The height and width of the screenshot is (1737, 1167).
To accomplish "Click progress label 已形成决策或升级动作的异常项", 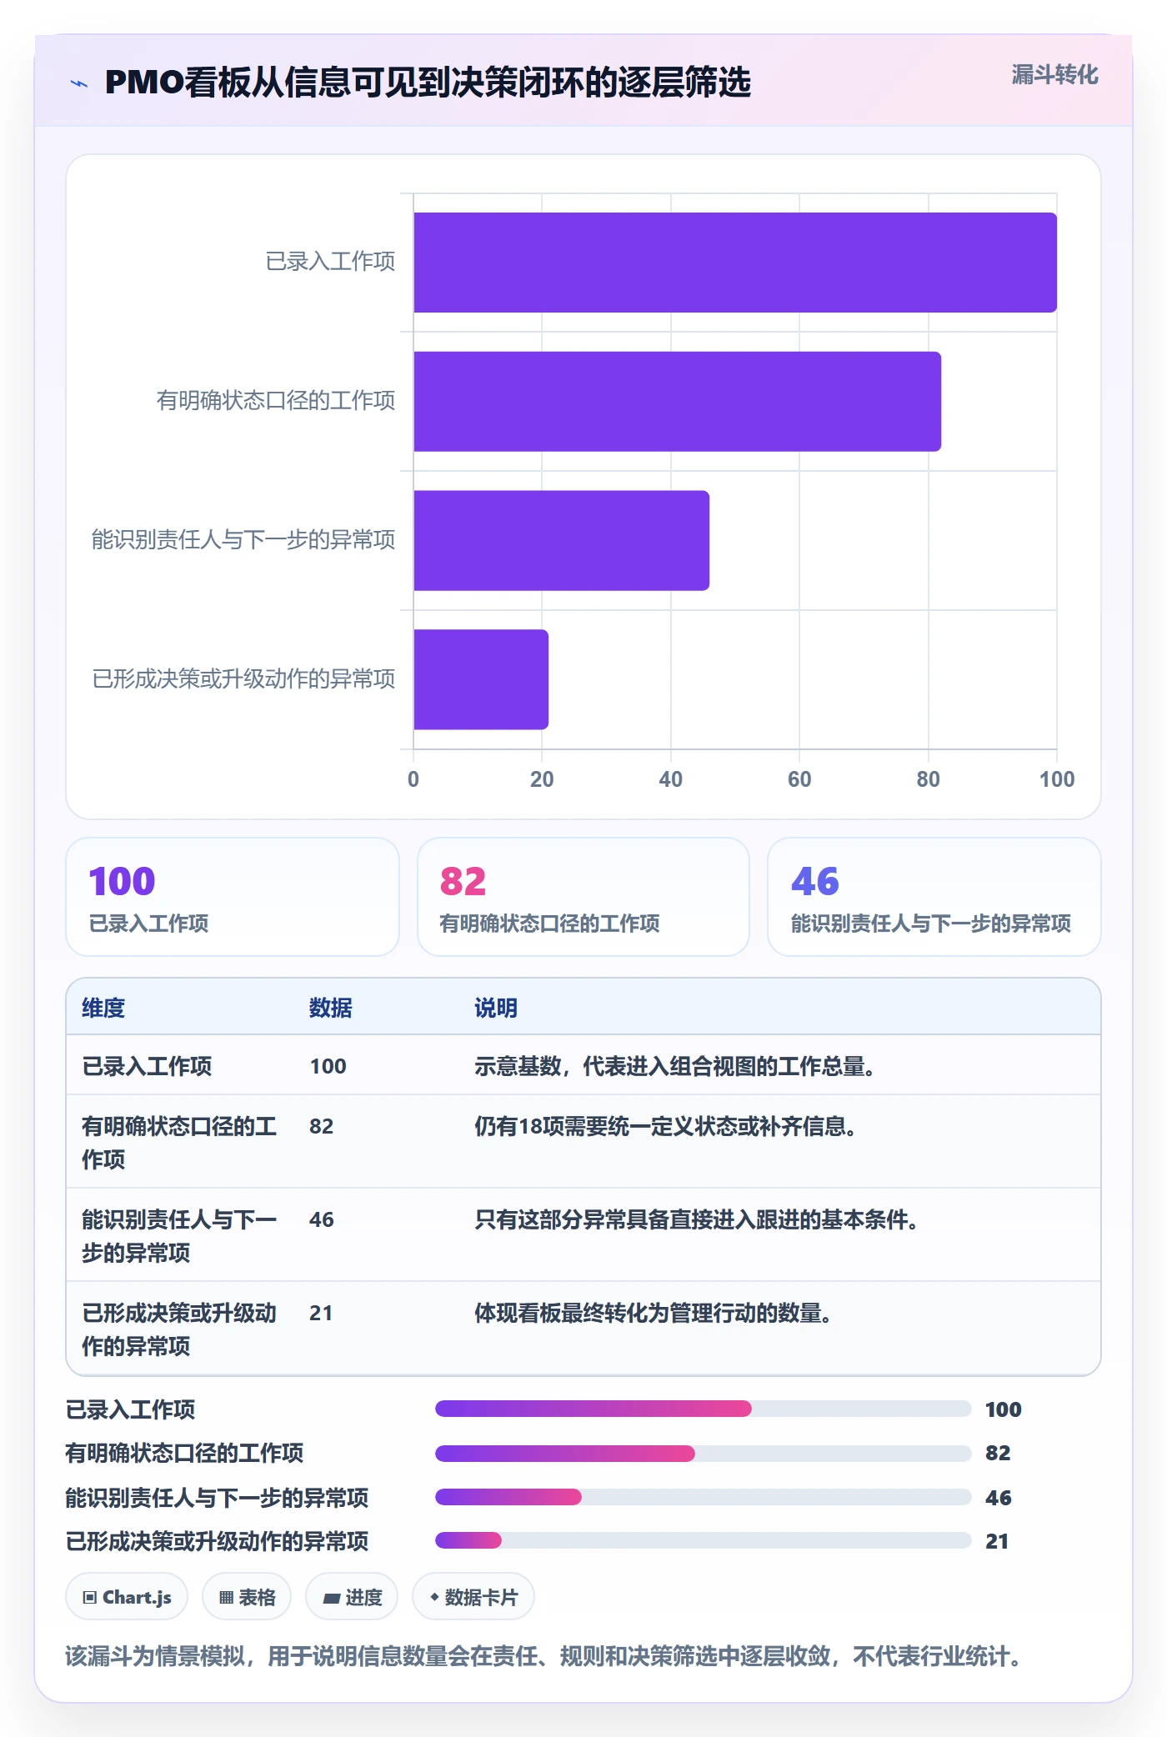I will pos(217,1541).
